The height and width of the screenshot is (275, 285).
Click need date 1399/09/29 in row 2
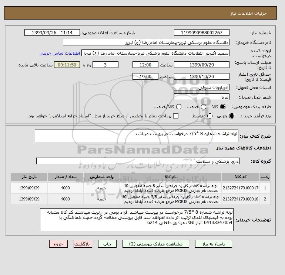29,199
